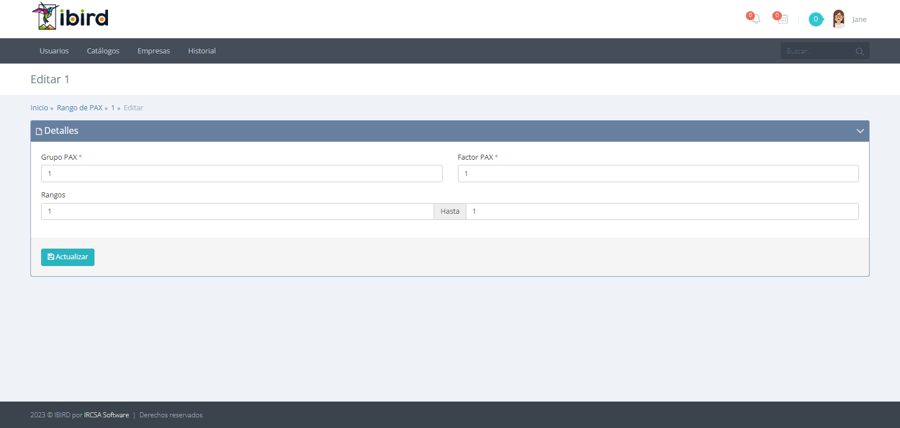The width and height of the screenshot is (900, 428).
Task: Click the Rangos start value field
Action: coord(237,211)
